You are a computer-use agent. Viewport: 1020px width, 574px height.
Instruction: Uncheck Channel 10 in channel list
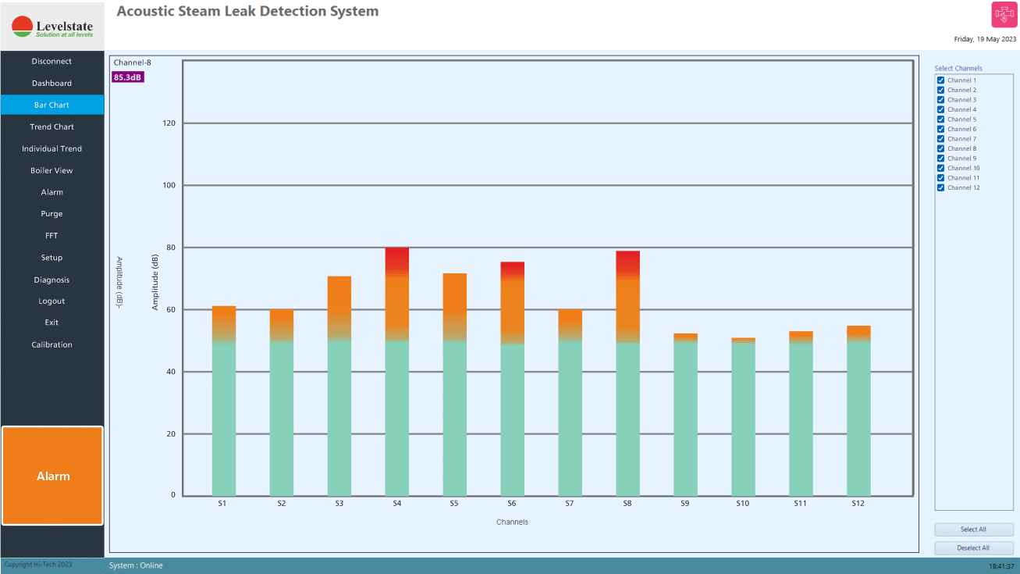[940, 168]
